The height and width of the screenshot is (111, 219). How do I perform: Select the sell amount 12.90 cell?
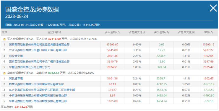[161, 61]
